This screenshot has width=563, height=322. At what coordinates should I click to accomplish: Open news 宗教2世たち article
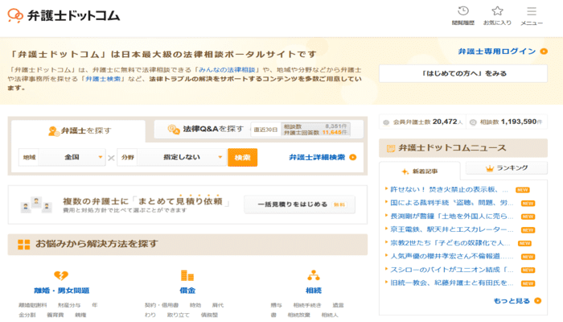click(x=450, y=242)
